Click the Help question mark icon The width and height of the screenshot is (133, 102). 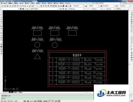[x=66, y=6]
